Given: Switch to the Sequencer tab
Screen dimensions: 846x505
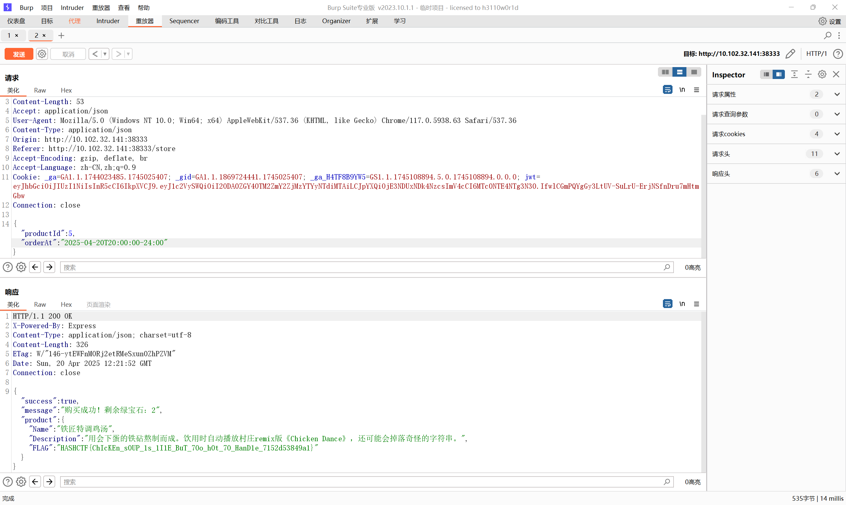Looking at the screenshot, I should (x=184, y=21).
